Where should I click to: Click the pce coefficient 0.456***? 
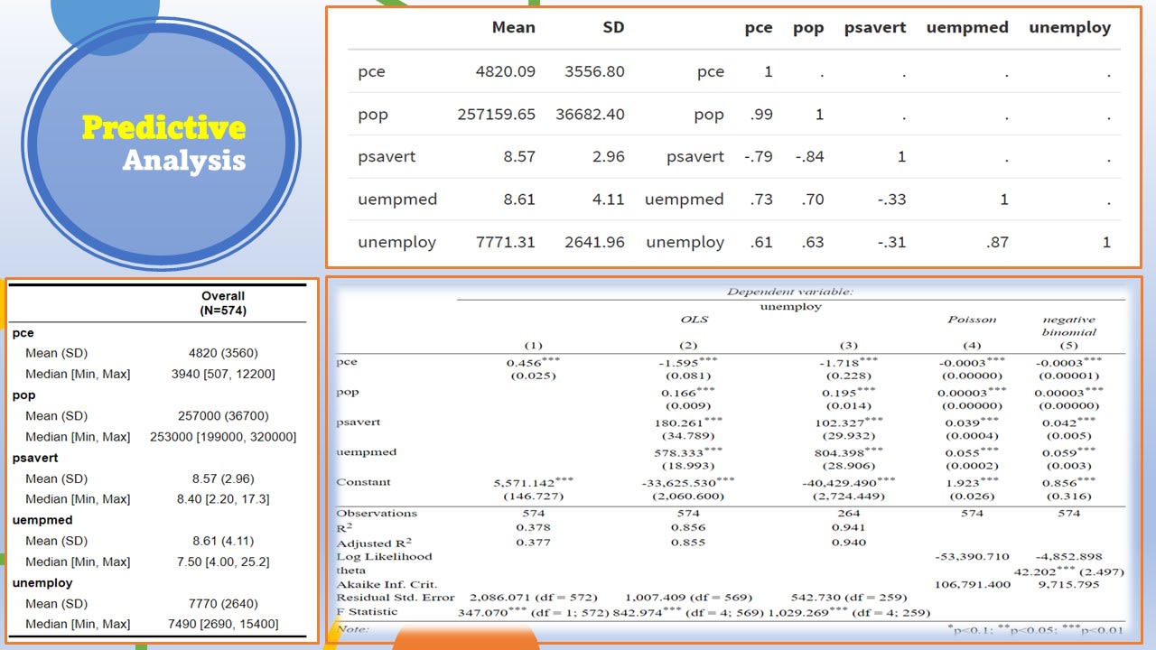coord(534,362)
